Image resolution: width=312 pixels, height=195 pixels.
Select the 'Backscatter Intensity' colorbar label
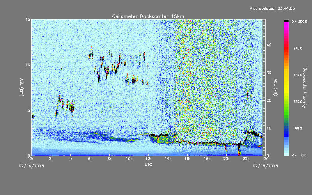coord(305,88)
